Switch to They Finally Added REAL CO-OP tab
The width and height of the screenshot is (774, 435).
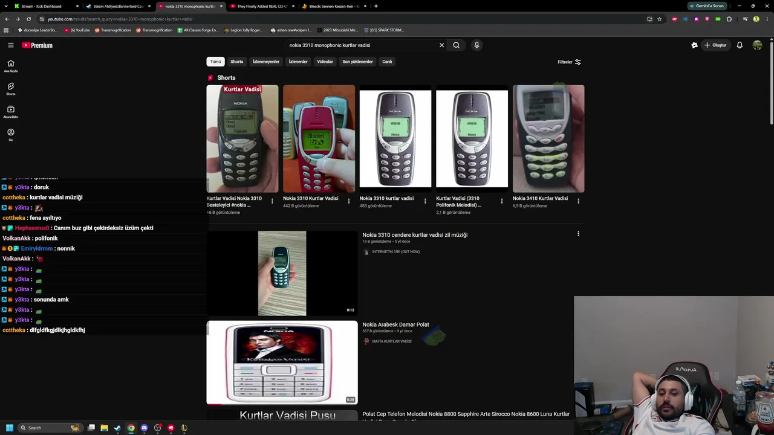[x=262, y=6]
